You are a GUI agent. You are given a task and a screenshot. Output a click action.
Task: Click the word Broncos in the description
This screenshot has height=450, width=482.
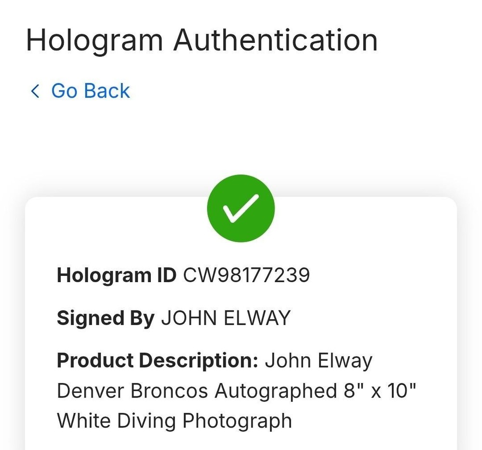click(169, 391)
